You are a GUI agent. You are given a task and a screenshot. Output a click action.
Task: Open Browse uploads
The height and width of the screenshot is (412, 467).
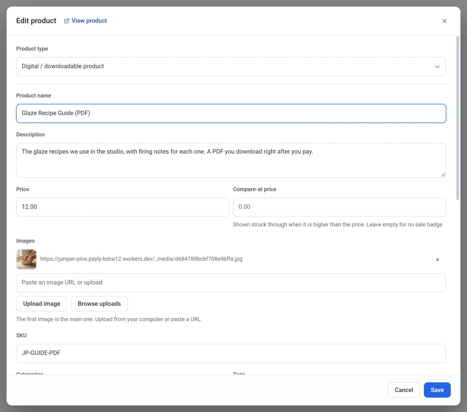(99, 304)
